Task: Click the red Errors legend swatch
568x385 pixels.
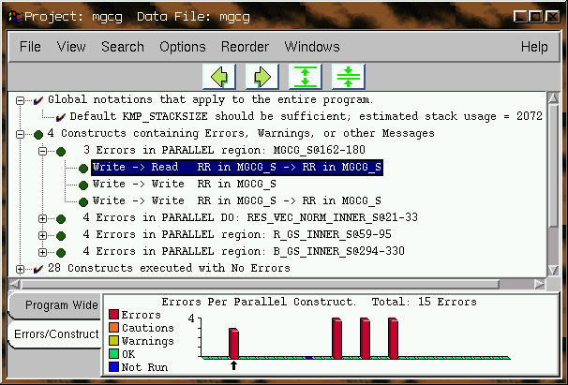Action: pos(114,316)
